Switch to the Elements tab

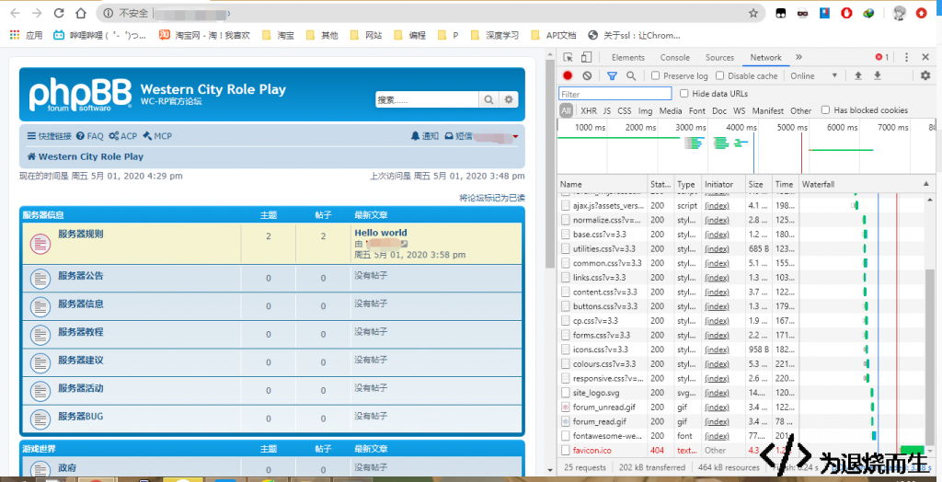pyautogui.click(x=627, y=57)
